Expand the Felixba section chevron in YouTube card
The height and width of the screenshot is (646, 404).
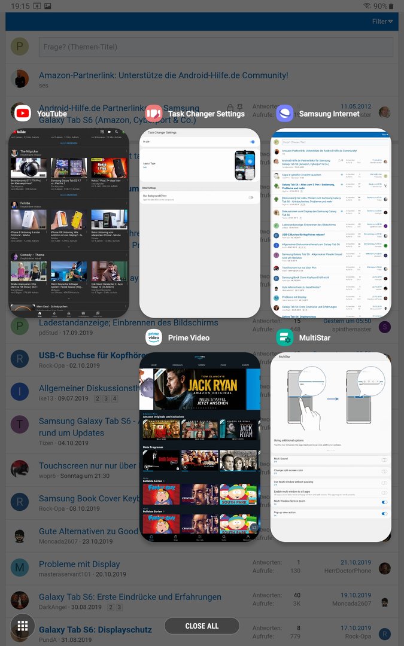pyautogui.click(x=69, y=247)
